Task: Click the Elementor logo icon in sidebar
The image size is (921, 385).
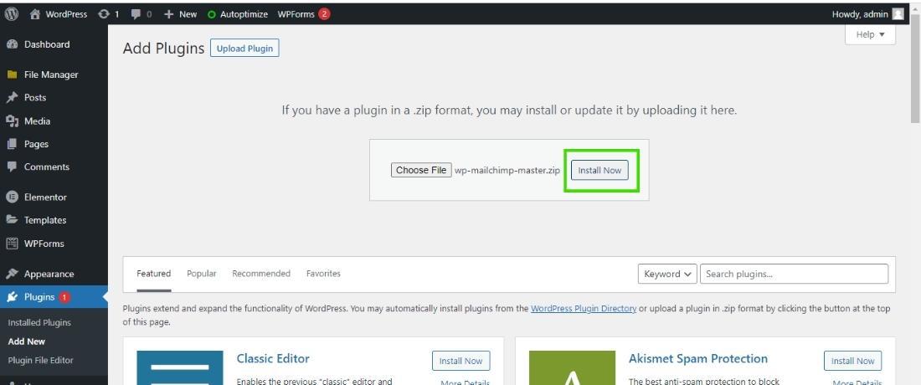Action: tap(12, 198)
